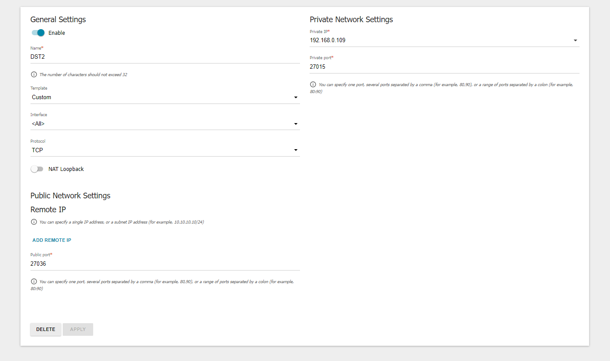Click the NAT Loopback label text
Screen dimensions: 610x361
coord(66,169)
